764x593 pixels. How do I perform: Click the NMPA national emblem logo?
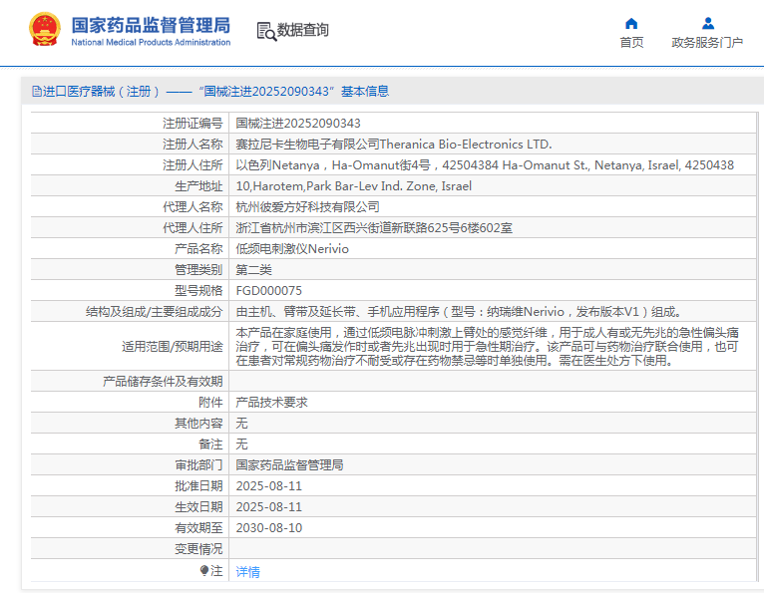point(44,30)
